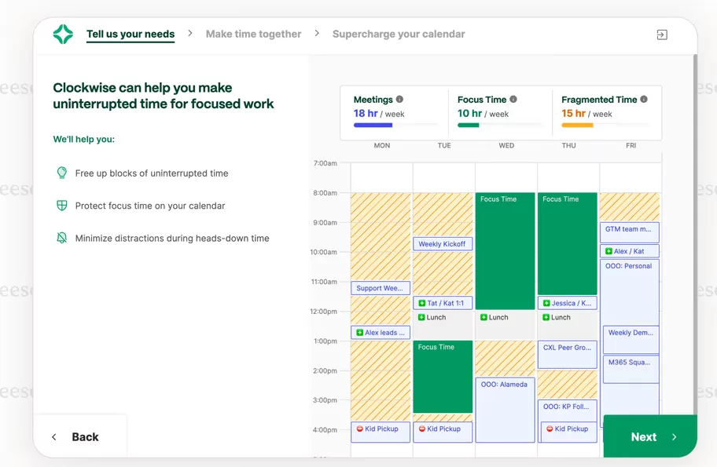
Task: Open the OOO: Alameda event
Action: coord(505,410)
